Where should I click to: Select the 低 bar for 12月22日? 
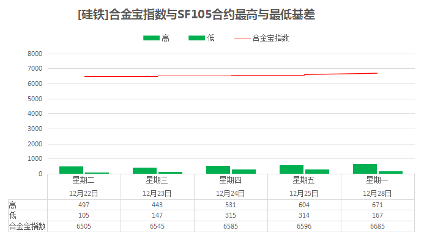coord(97,173)
